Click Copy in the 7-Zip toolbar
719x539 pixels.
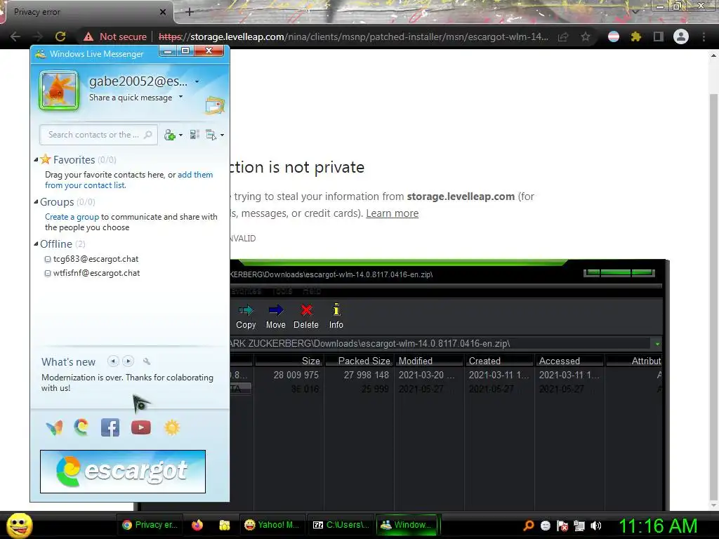(246, 317)
